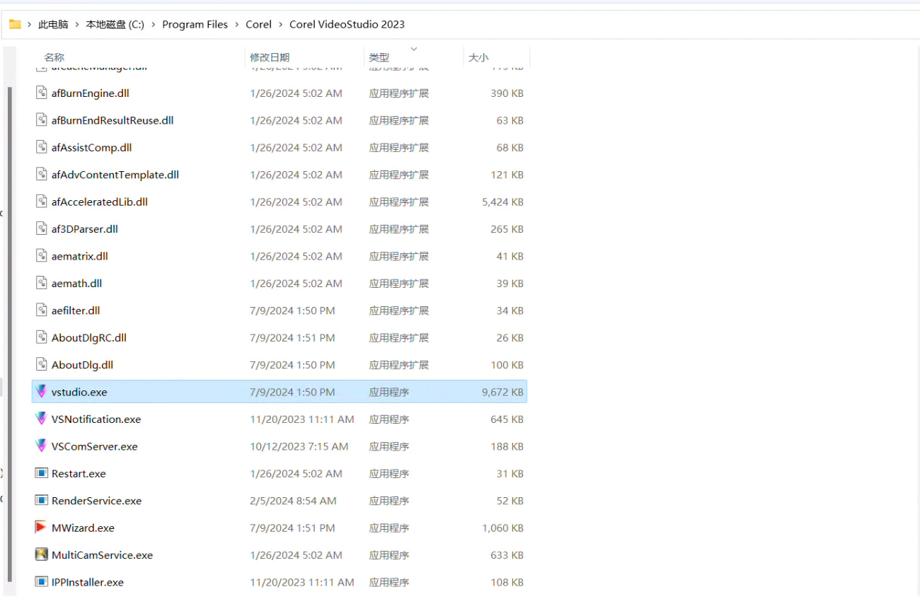The image size is (920, 599).
Task: Click the Corel VideoStudio 2023 breadcrumb
Action: coord(347,24)
